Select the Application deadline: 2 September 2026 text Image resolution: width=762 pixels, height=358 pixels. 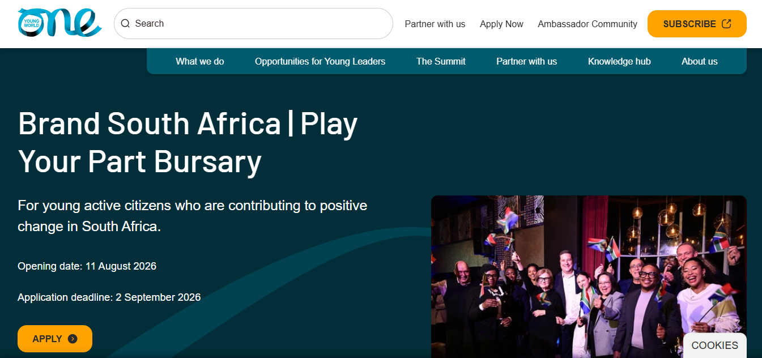(109, 297)
